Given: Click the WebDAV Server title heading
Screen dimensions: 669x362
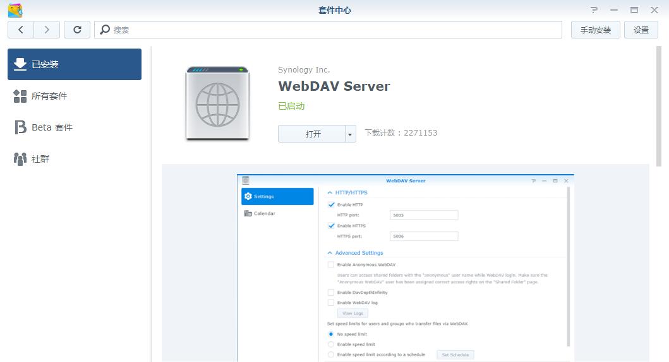Looking at the screenshot, I should click(334, 86).
